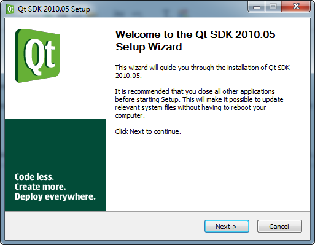Click the disabled maximize button
The image size is (315, 245).
273,7
